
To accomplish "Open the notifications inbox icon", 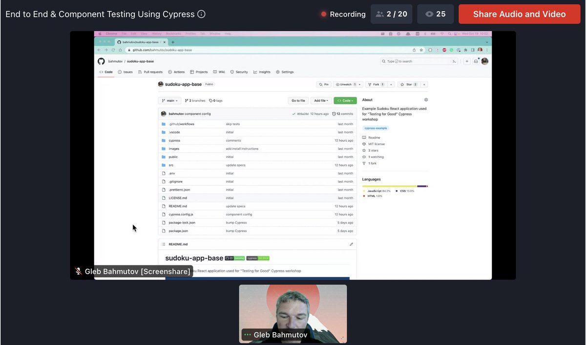I will [x=476, y=61].
